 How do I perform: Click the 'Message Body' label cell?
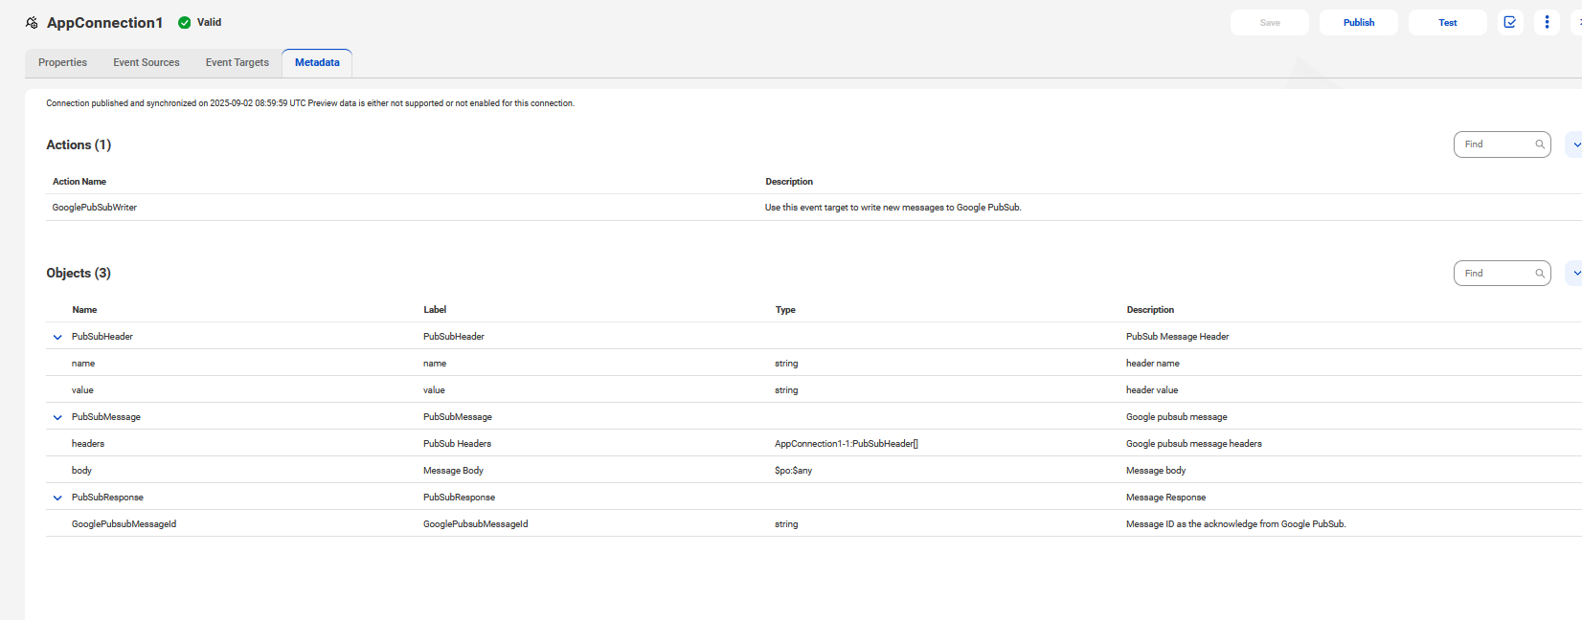point(453,471)
